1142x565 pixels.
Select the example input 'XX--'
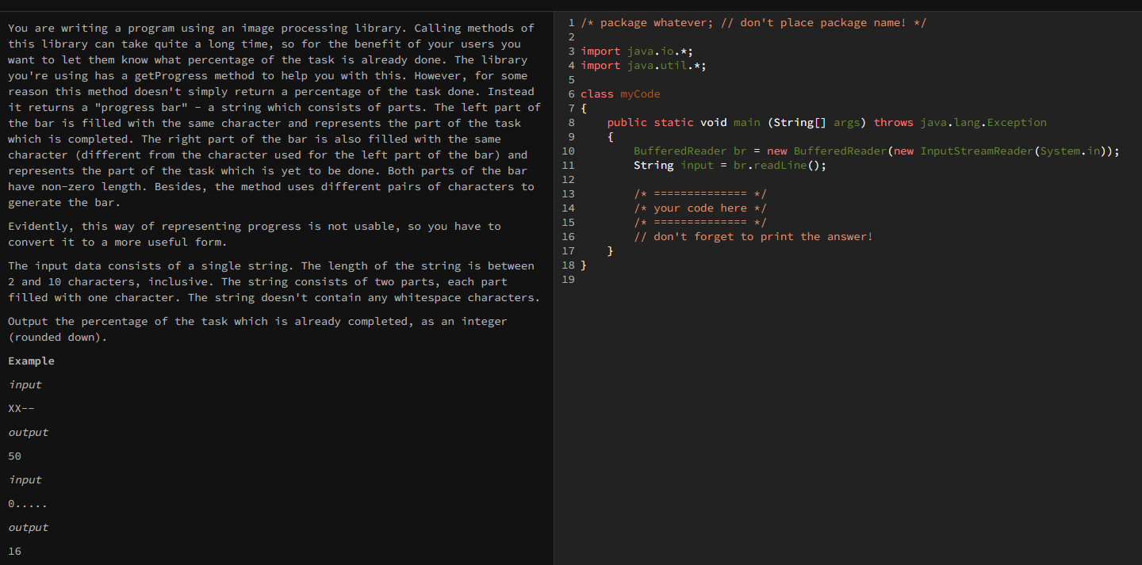tap(20, 408)
